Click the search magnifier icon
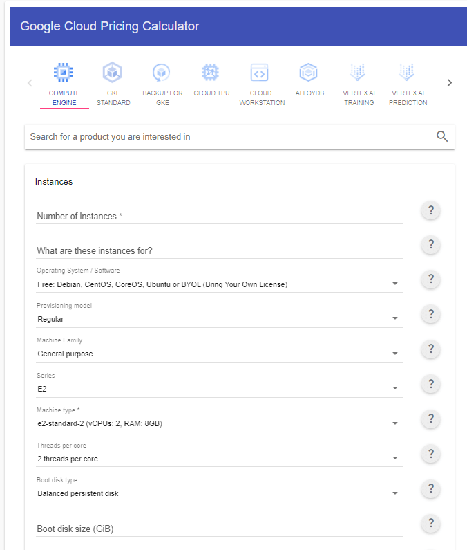Screen dimensions: 467x550 click(441, 136)
